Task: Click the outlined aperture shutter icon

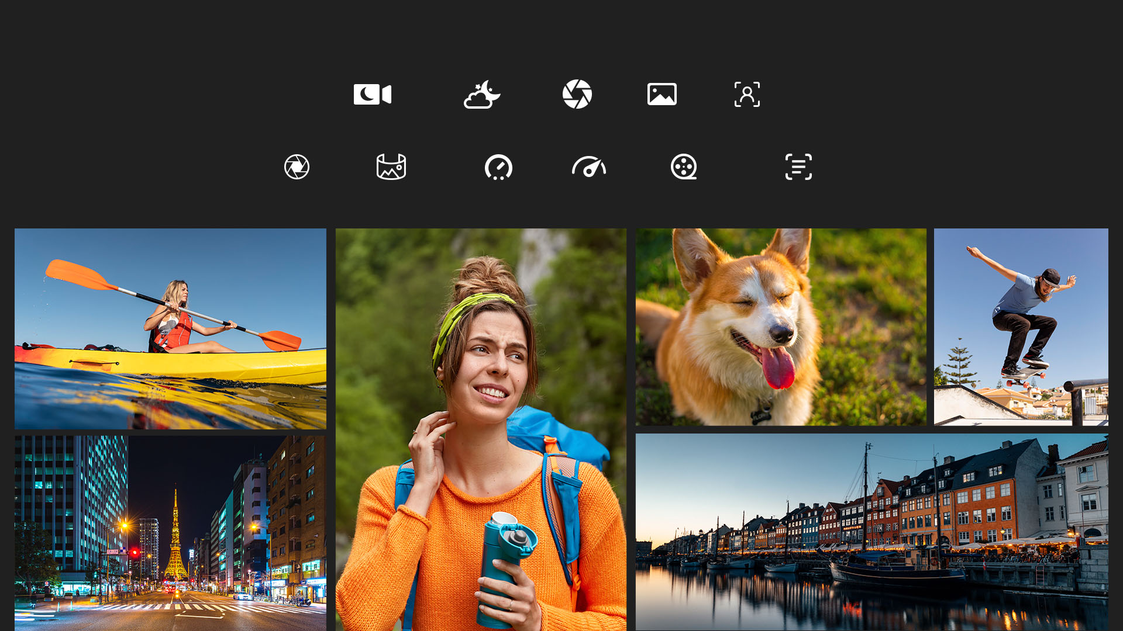Action: click(297, 167)
